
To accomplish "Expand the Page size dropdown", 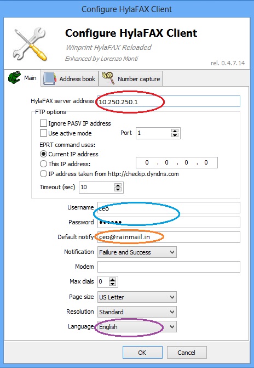I will point(137,297).
